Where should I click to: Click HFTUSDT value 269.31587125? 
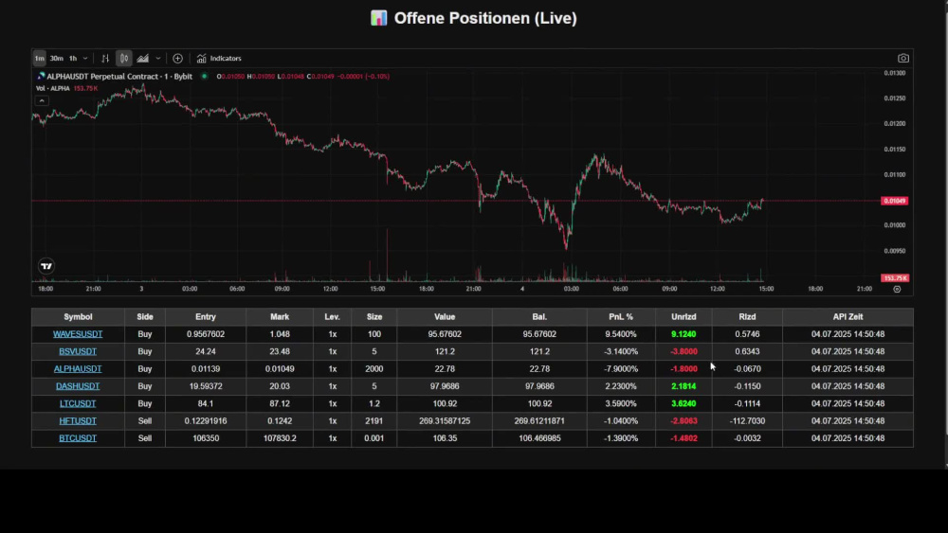[x=445, y=421]
